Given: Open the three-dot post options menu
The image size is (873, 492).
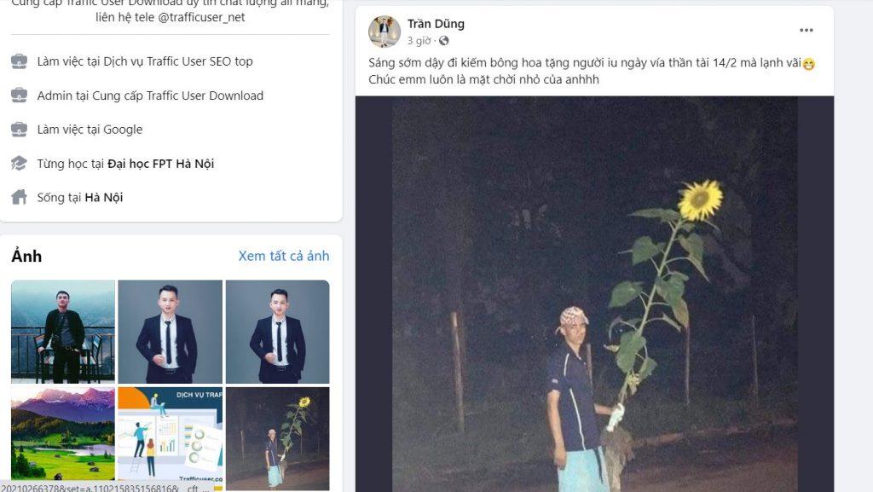Looking at the screenshot, I should [x=807, y=30].
